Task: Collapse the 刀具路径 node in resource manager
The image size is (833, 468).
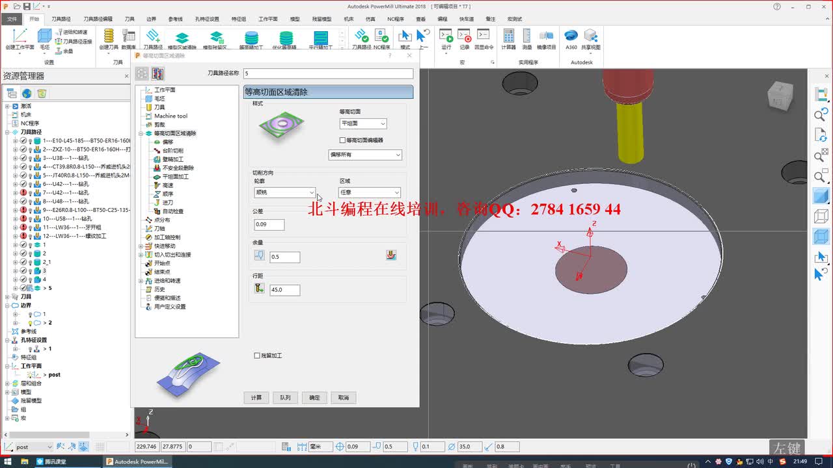Action: coord(7,132)
